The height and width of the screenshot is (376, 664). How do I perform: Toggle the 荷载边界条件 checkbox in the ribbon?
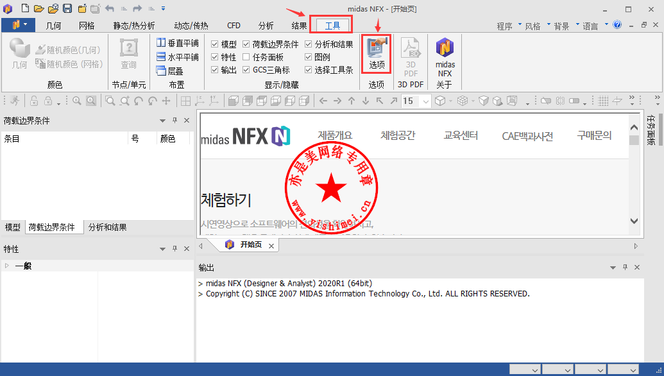tap(246, 44)
